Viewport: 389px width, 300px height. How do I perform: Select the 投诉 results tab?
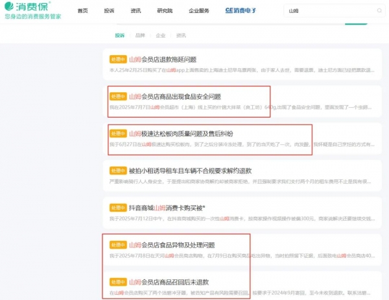119,36
